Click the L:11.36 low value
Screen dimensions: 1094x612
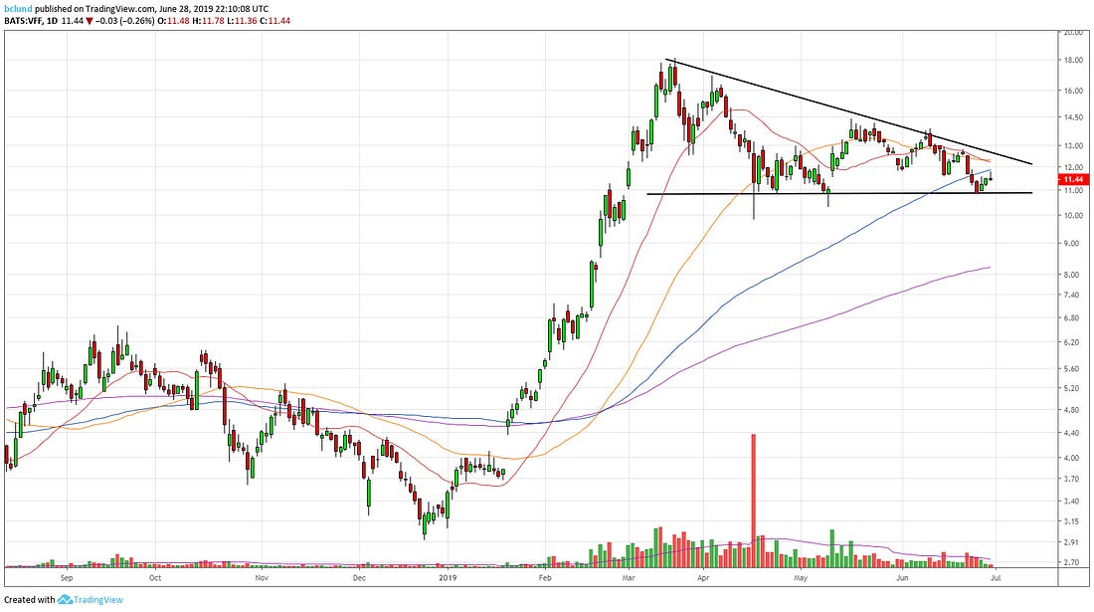[x=240, y=21]
